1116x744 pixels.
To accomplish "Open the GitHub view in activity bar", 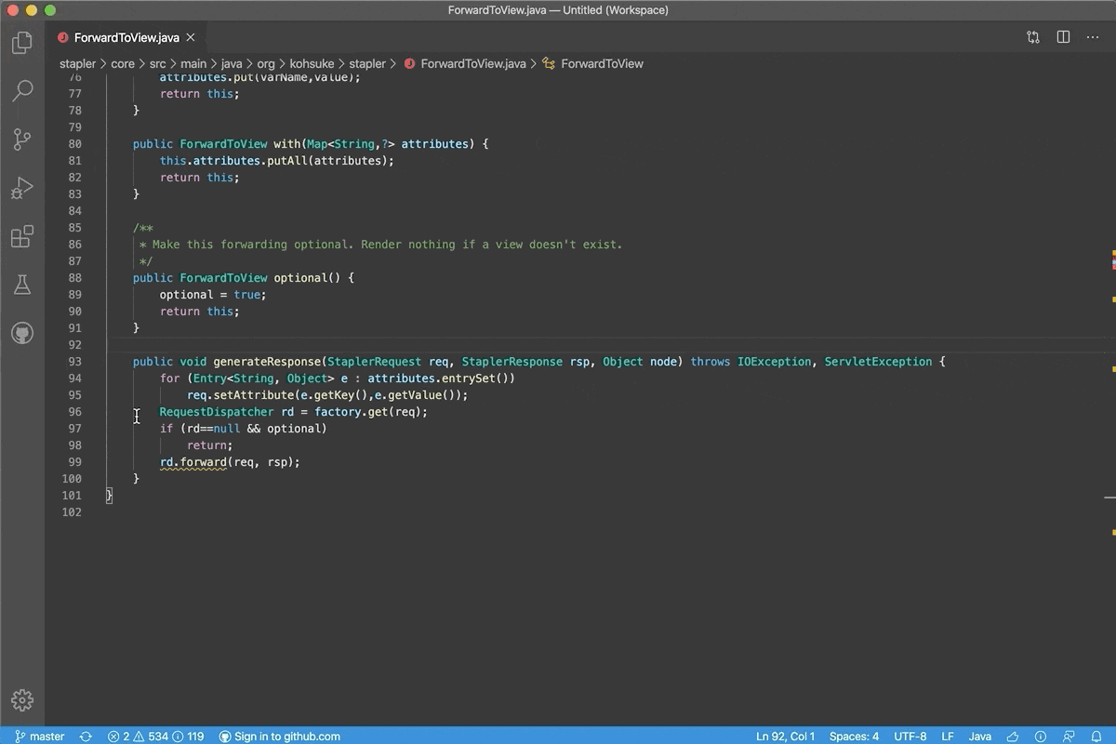I will [x=22, y=333].
